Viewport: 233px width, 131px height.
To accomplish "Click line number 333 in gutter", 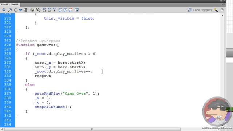I will [8, 76].
